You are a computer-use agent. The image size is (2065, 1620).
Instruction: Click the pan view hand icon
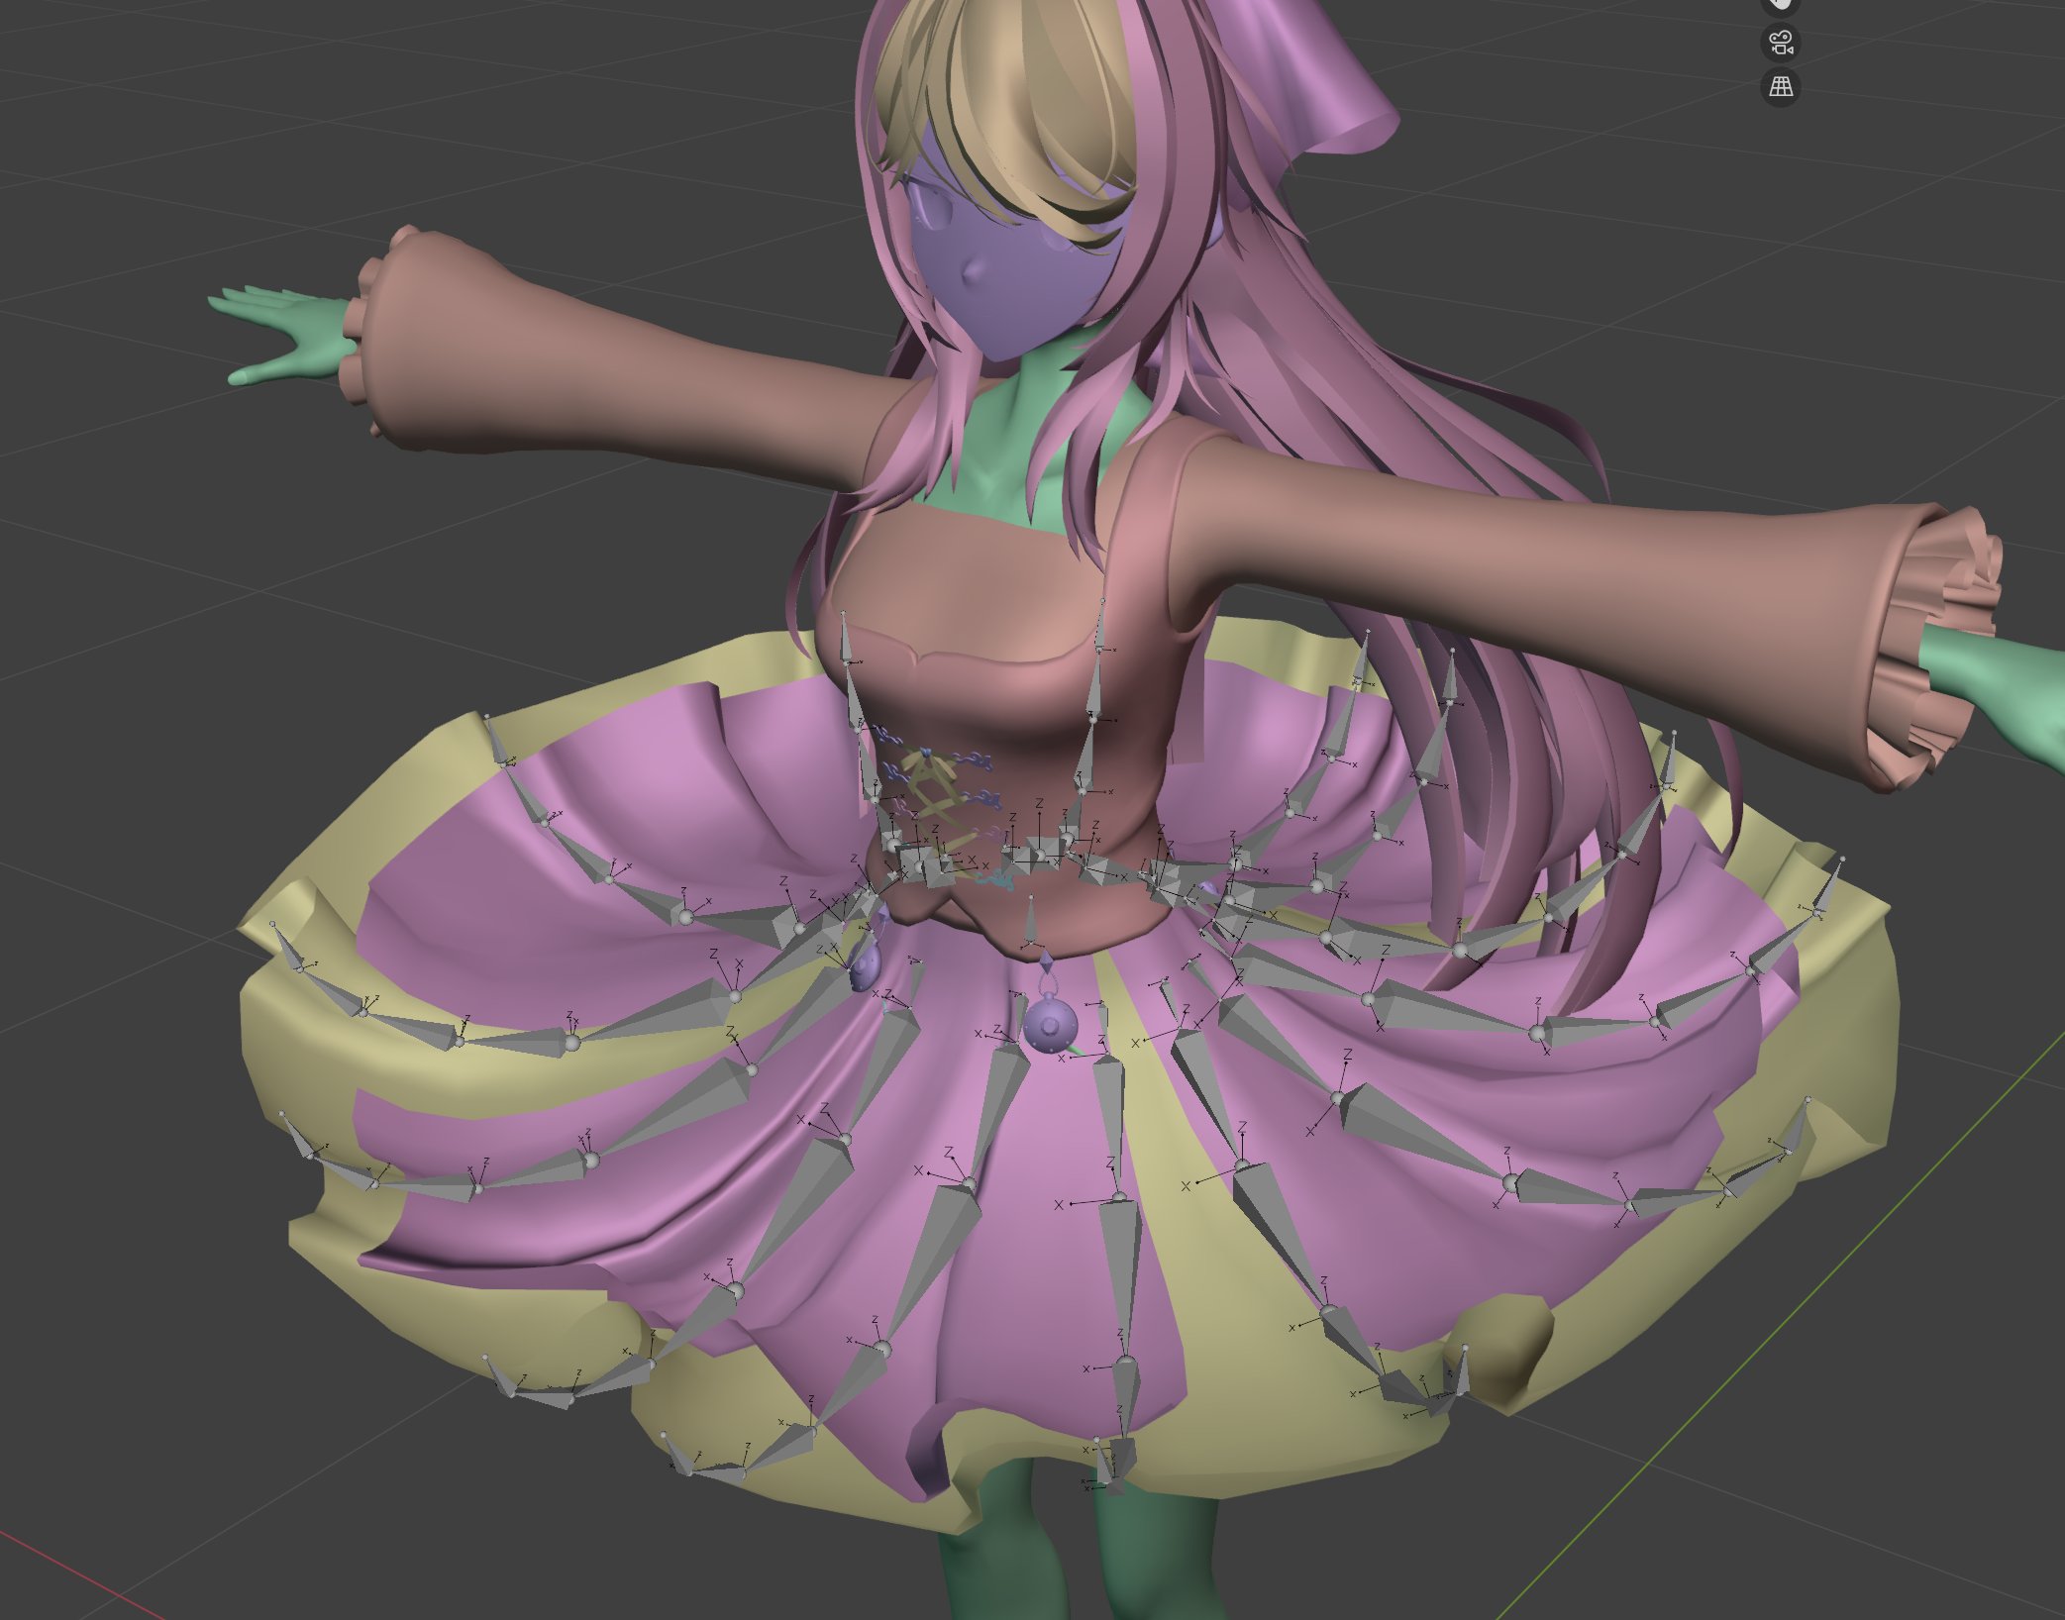coord(1781,4)
